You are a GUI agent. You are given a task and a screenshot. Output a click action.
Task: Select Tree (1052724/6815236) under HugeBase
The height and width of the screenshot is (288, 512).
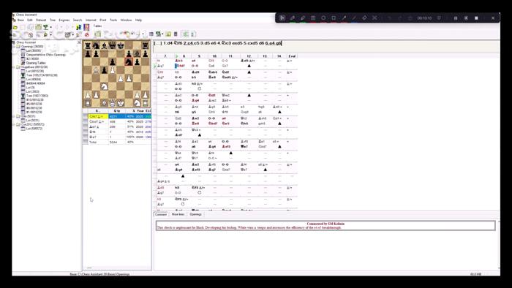pos(42,75)
